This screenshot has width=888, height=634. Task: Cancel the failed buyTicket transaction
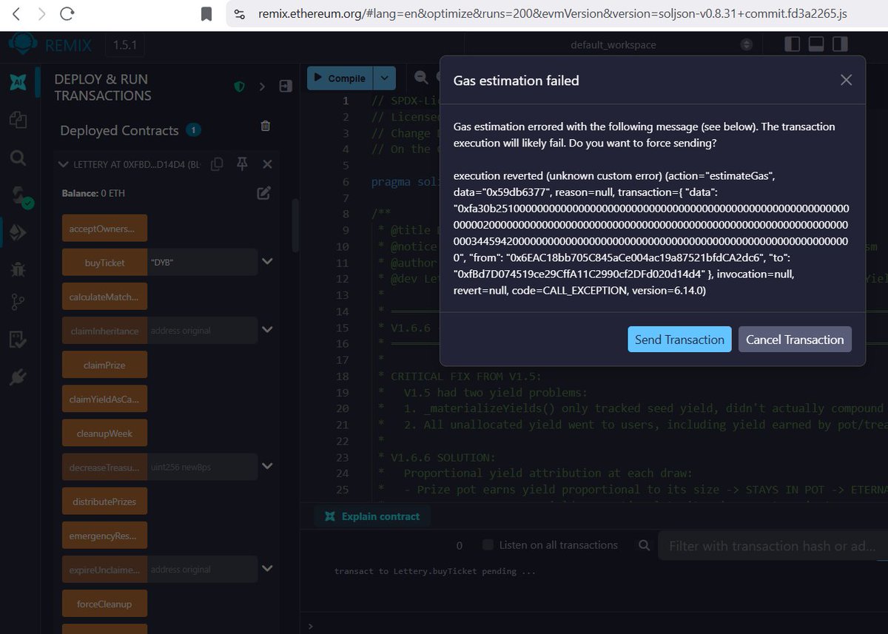[794, 339]
